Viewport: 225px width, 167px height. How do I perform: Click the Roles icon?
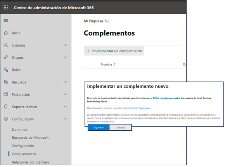6,70
